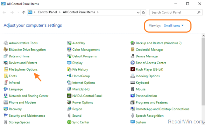
Task: Open the Speech Recognition microphone icon
Action: 132,115
